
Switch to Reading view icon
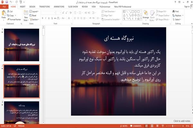[x=157, y=126]
